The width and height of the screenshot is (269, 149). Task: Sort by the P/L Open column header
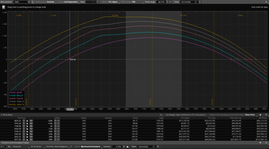tap(185, 118)
